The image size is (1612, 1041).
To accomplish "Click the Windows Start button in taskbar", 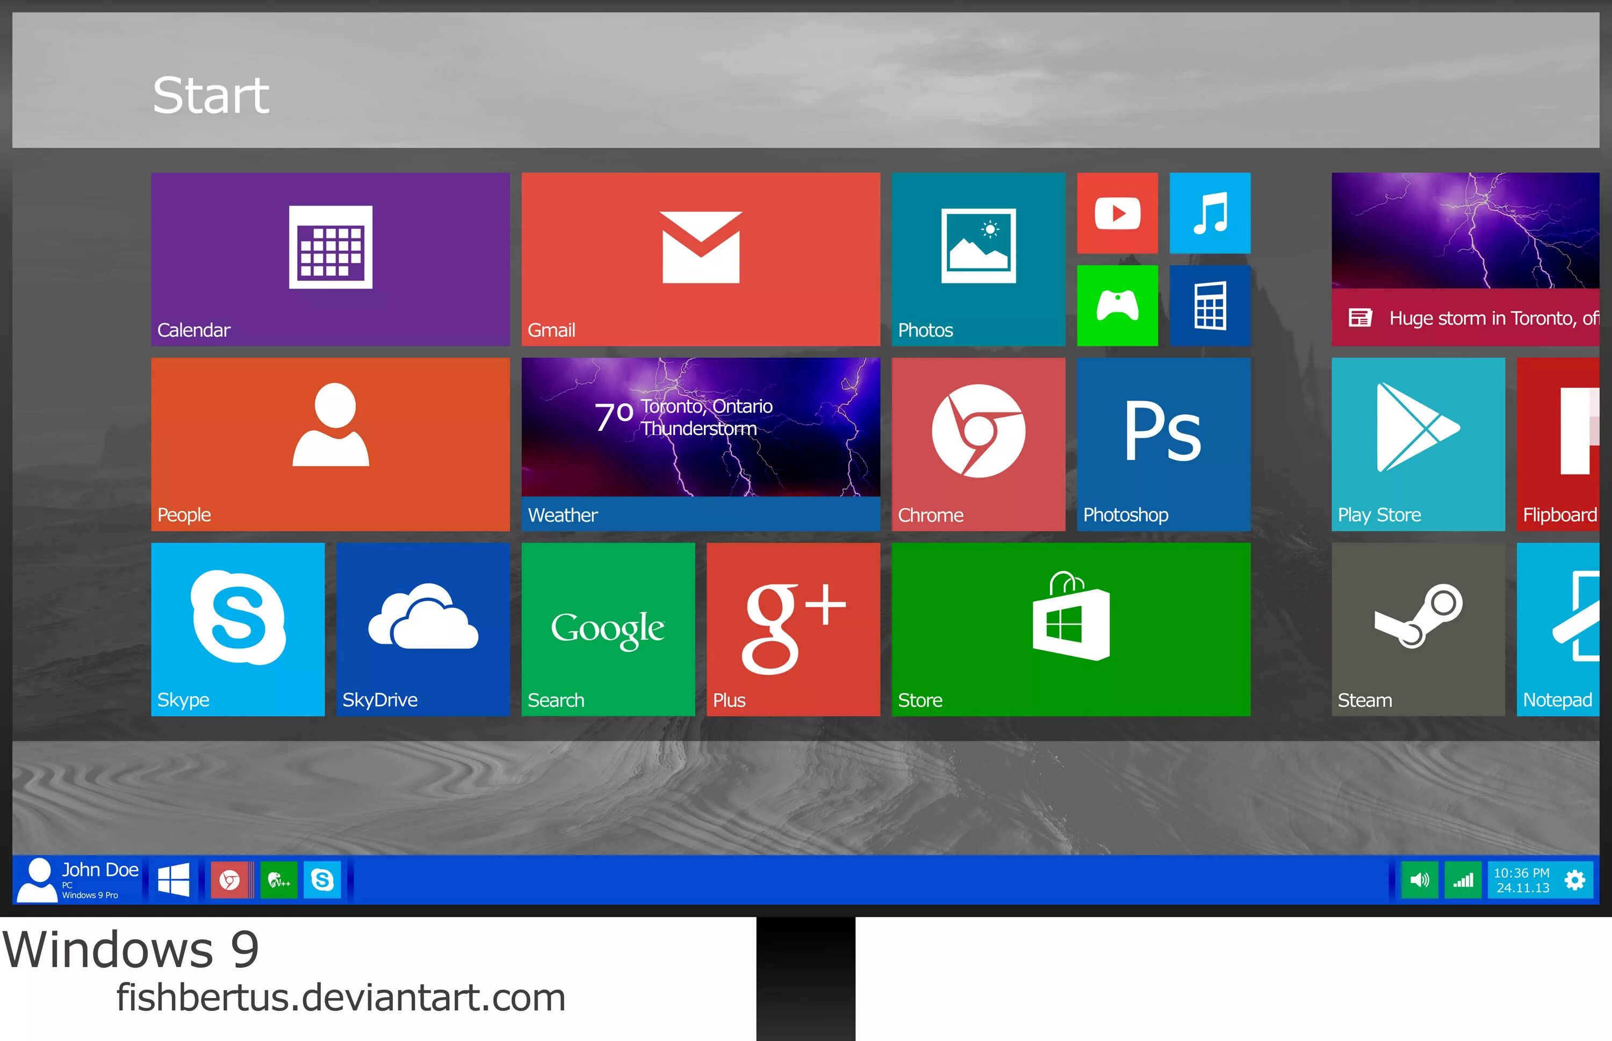I will [173, 879].
